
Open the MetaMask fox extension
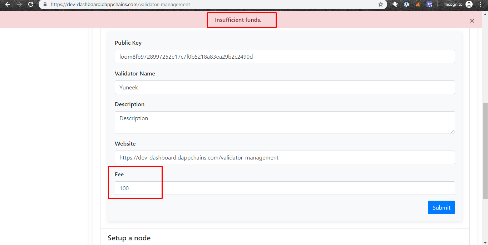(x=417, y=4)
